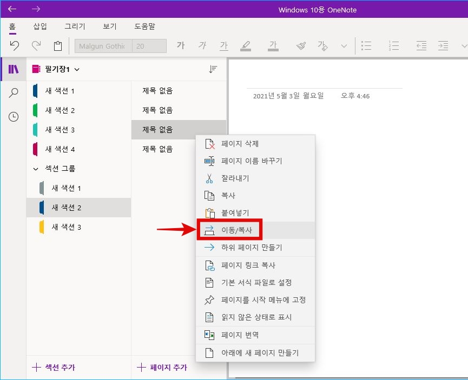This screenshot has height=380, width=468.
Task: Select the first 제목 없음 page
Action: 179,91
